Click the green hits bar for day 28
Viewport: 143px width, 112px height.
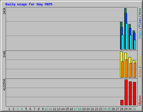pos(121,24)
